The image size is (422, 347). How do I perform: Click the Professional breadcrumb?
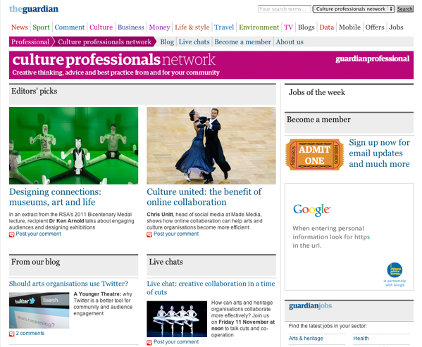[x=30, y=42]
